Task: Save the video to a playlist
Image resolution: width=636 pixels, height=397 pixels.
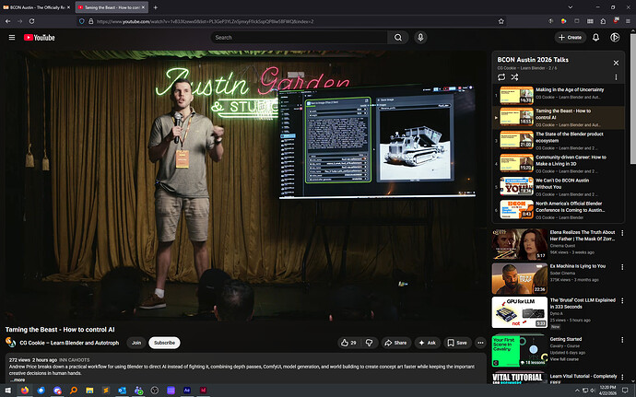Action: pyautogui.click(x=457, y=343)
